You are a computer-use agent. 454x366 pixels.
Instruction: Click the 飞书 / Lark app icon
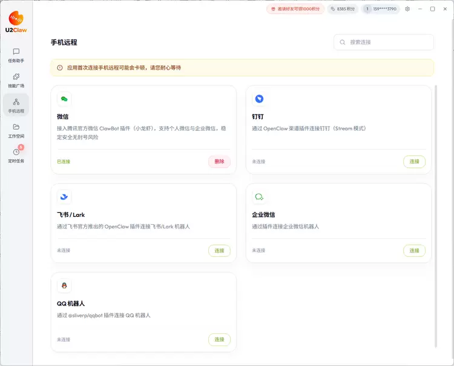64,197
